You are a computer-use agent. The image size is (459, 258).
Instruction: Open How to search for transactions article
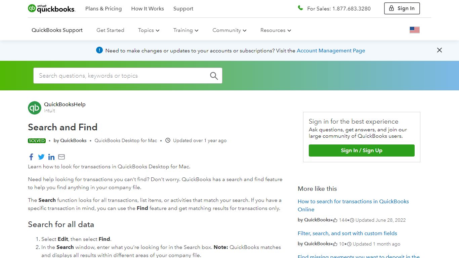[353, 205]
